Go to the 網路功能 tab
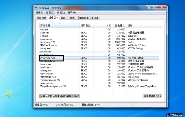Image resolution: width=185 pixels, height=117 pixels. [x=84, y=18]
